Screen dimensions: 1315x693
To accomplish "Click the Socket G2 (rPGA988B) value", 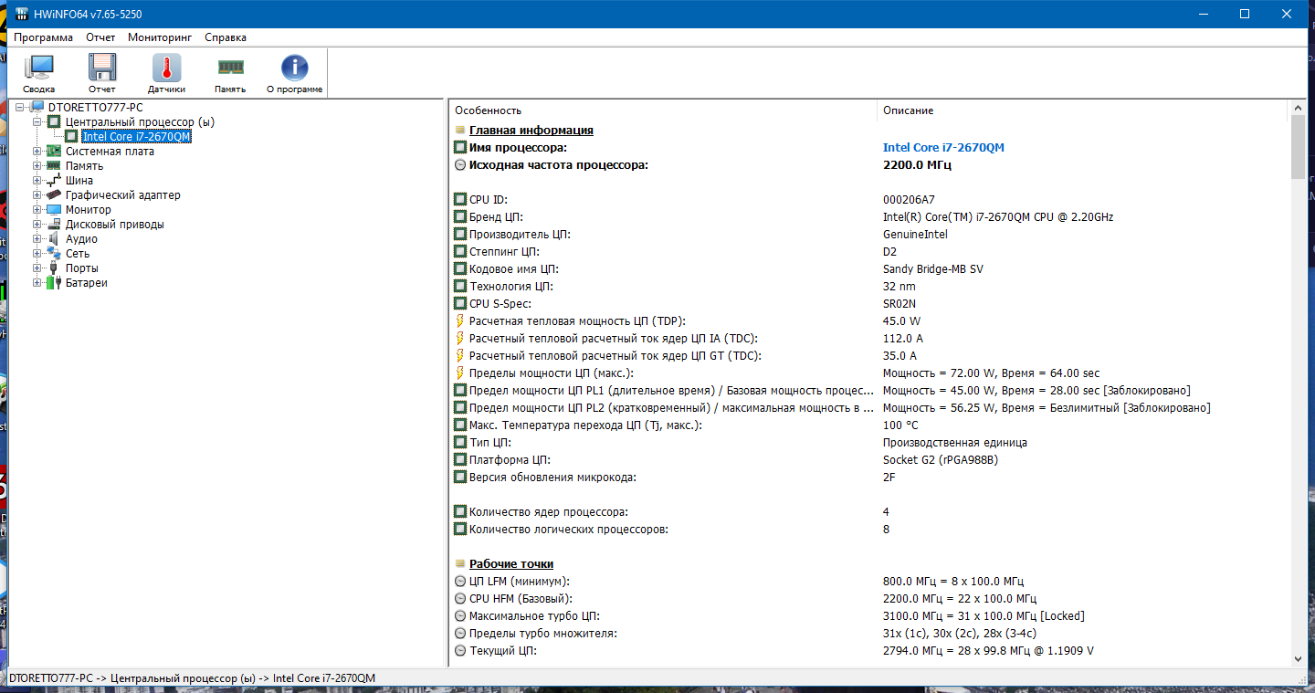I will click(941, 460).
